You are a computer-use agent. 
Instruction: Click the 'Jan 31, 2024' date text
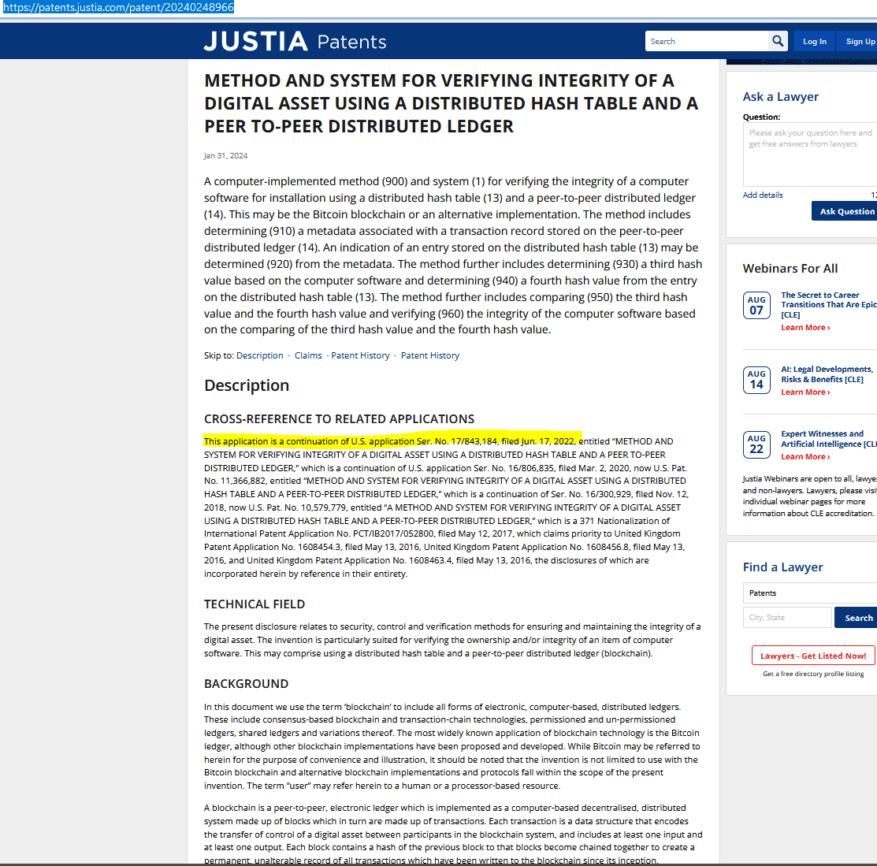tap(225, 156)
